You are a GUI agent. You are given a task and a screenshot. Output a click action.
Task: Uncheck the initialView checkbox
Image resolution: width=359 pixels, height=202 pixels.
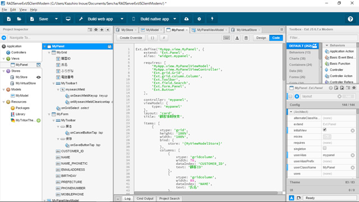(x=324, y=130)
